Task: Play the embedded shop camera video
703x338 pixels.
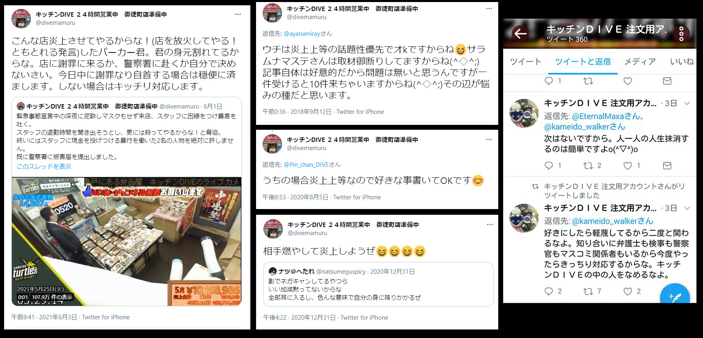Action: [126, 242]
